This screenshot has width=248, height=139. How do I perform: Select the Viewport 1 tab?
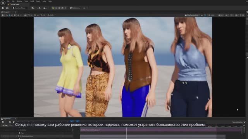(x=7, y=12)
